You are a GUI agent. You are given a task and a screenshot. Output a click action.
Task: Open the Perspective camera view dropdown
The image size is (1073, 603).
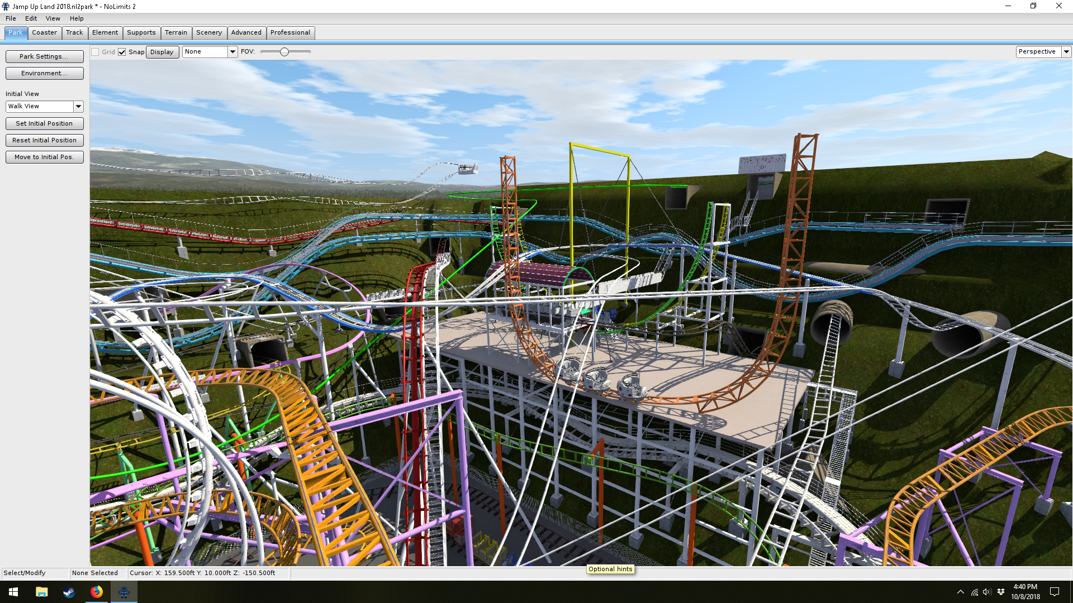(1066, 51)
